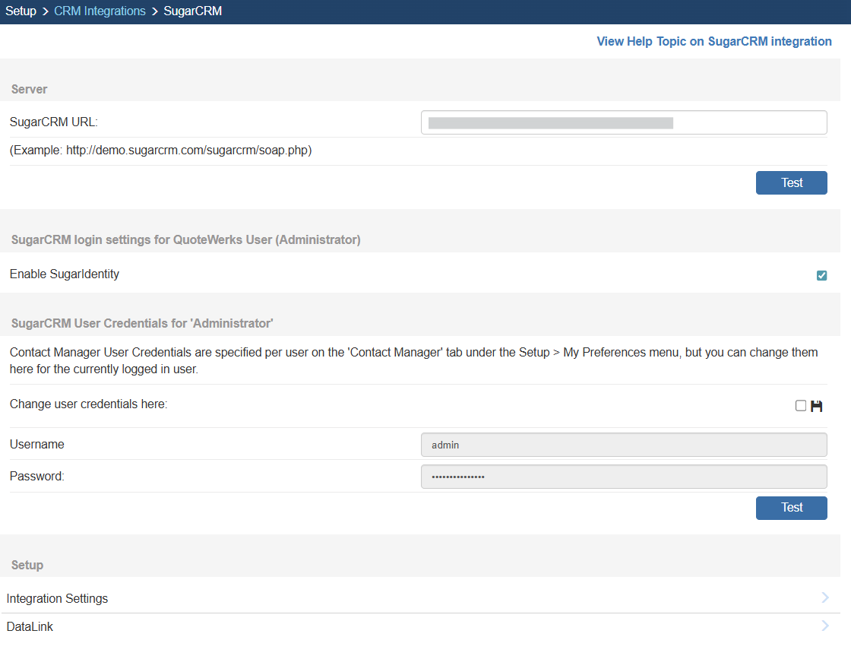The image size is (851, 656).
Task: Open the Integration Settings text entry
Action: pos(58,599)
